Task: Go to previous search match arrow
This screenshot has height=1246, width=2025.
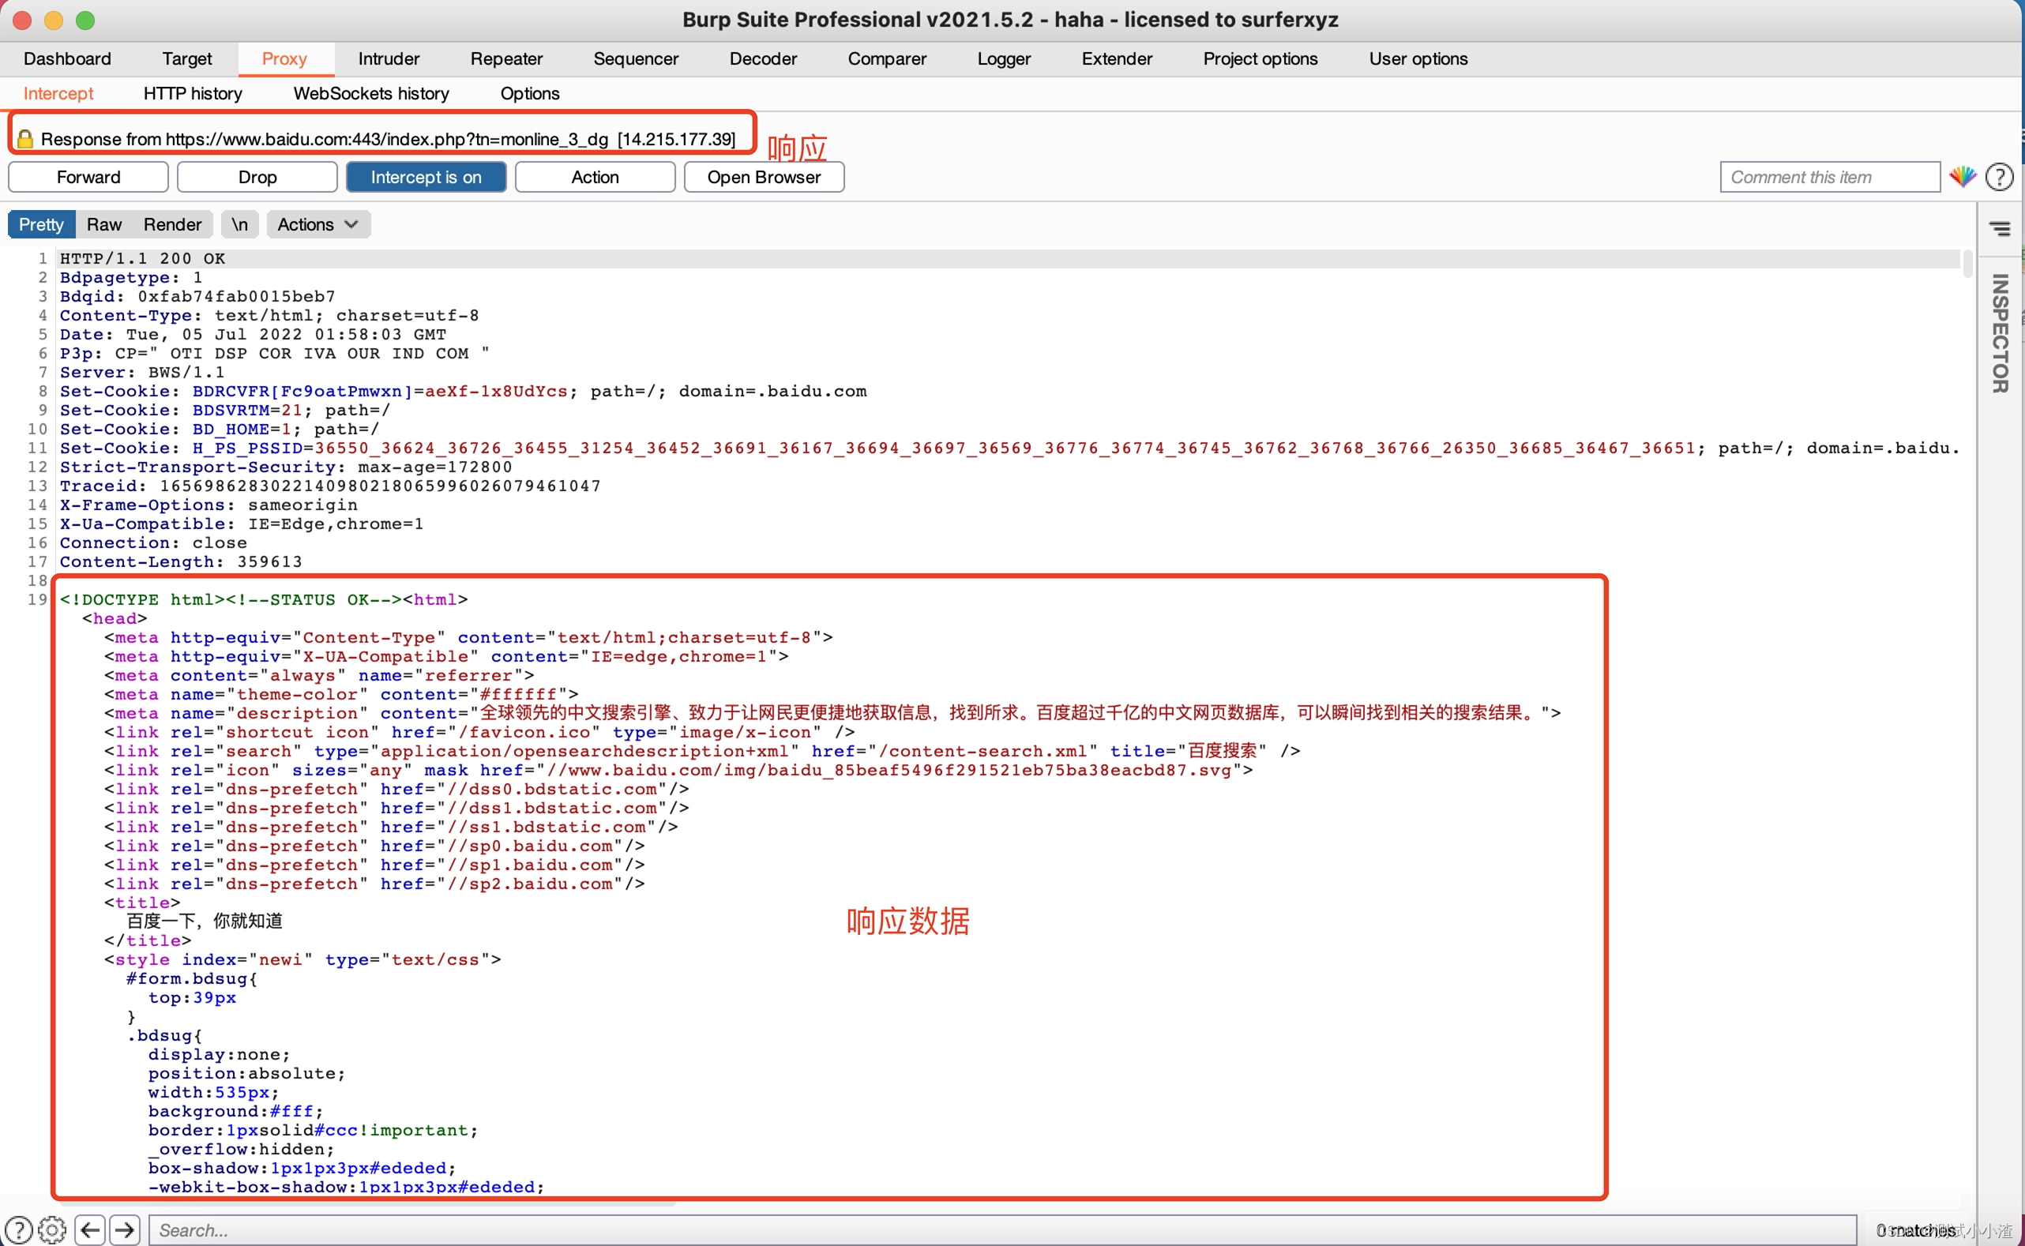Action: point(90,1229)
